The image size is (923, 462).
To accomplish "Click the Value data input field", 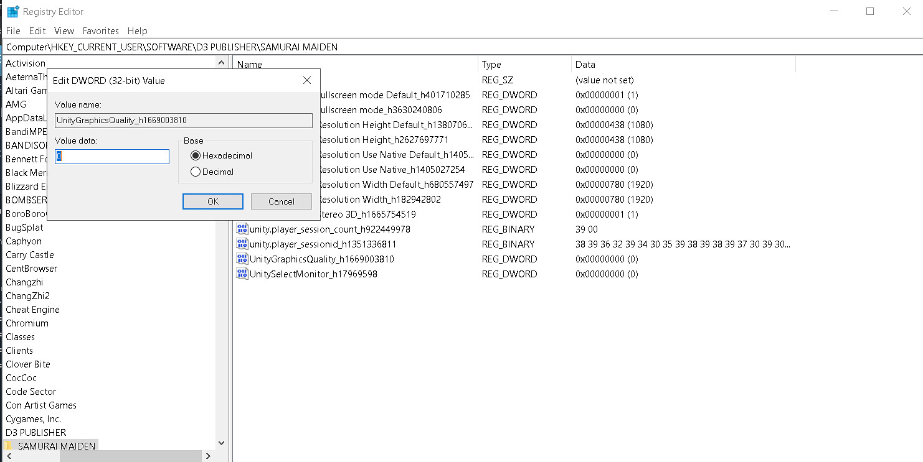I will click(112, 157).
